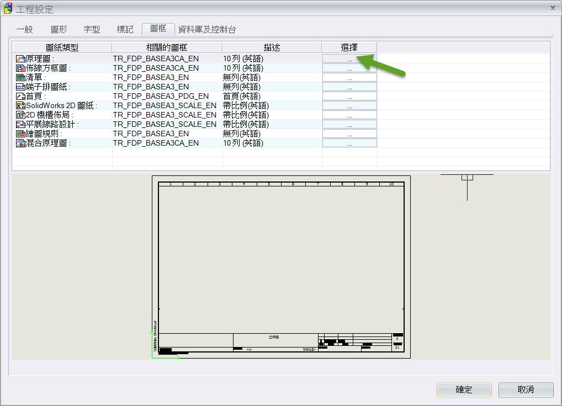The width and height of the screenshot is (562, 406).
Task: Click the browse button for 首頁 row
Action: click(x=349, y=96)
